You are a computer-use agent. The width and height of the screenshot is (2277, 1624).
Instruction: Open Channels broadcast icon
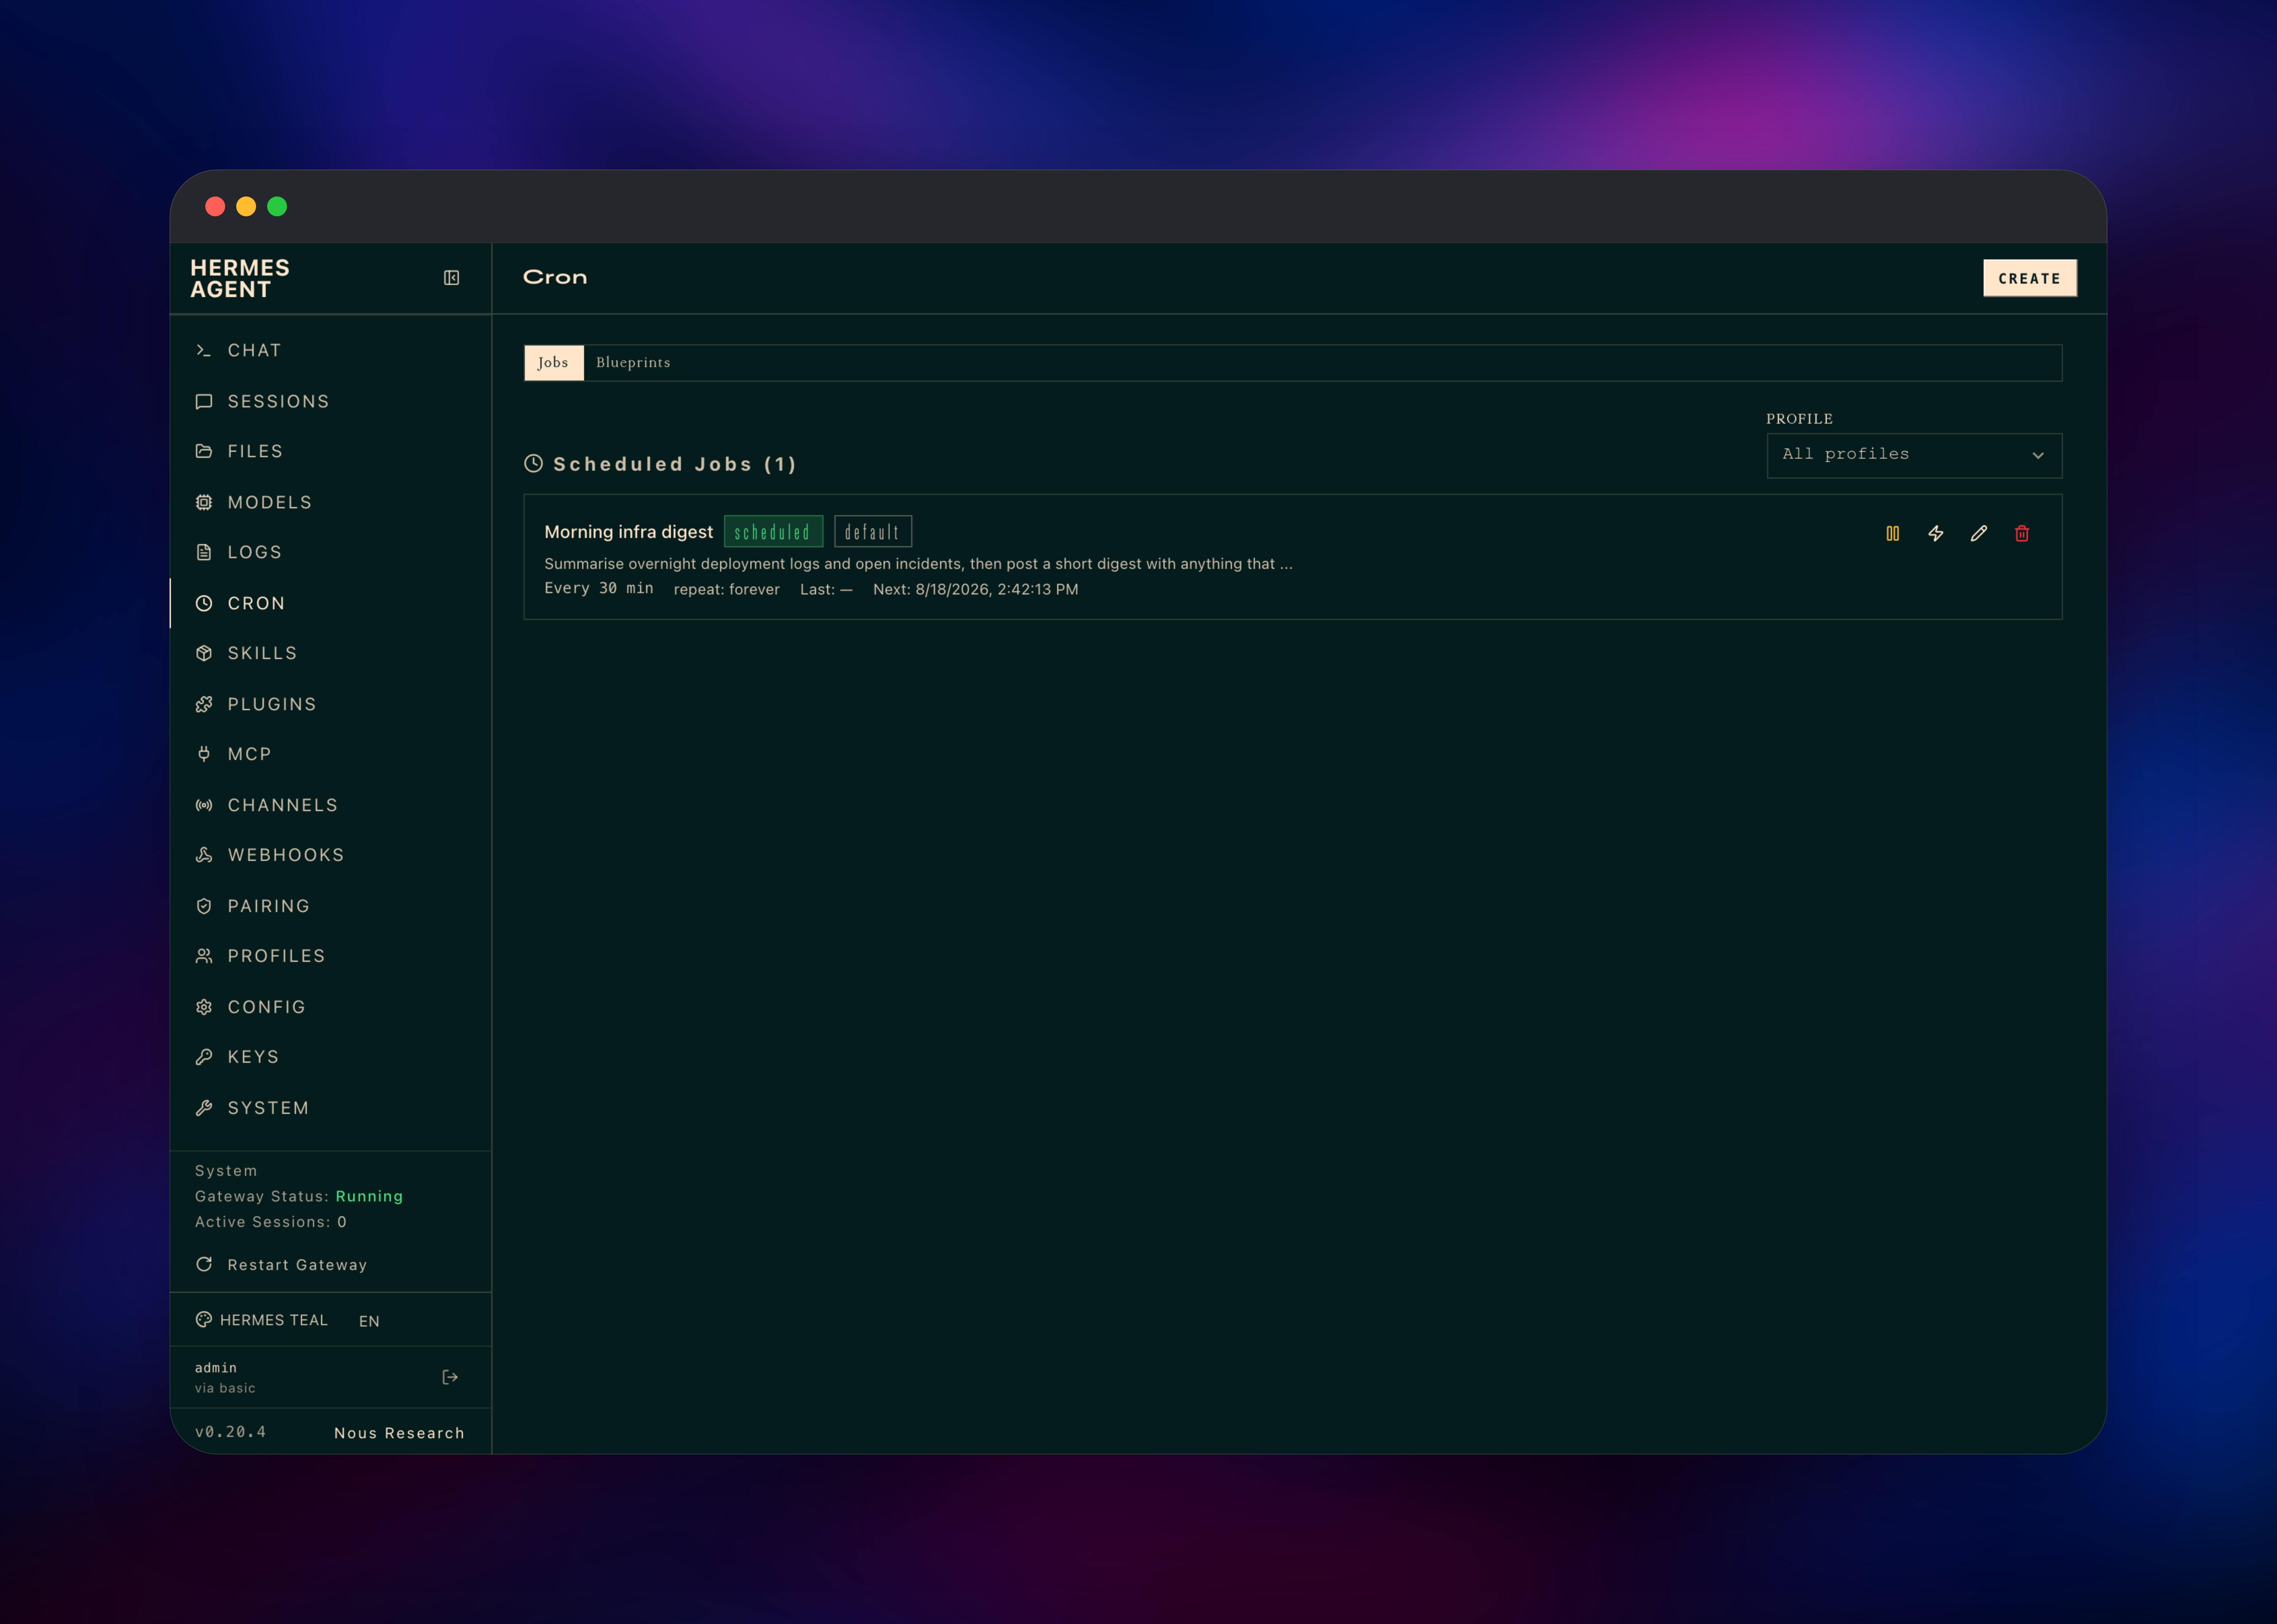(204, 805)
